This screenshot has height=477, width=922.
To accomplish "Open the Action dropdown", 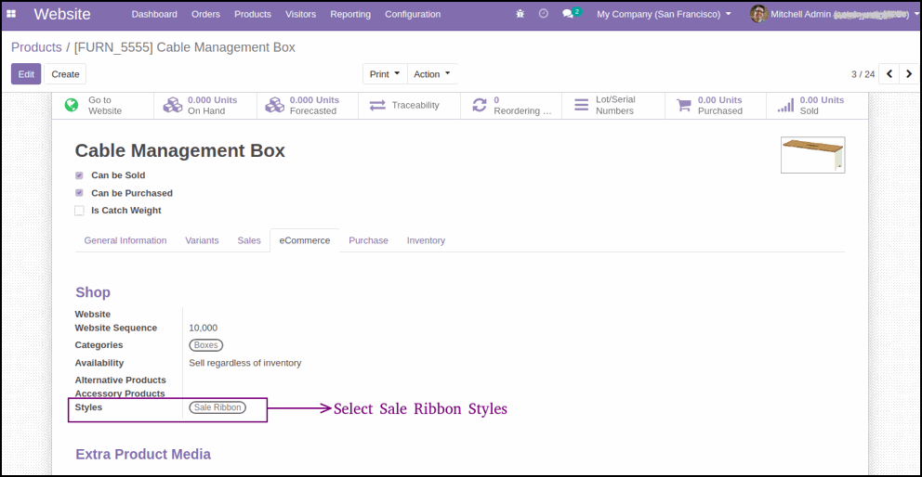I will pos(432,74).
